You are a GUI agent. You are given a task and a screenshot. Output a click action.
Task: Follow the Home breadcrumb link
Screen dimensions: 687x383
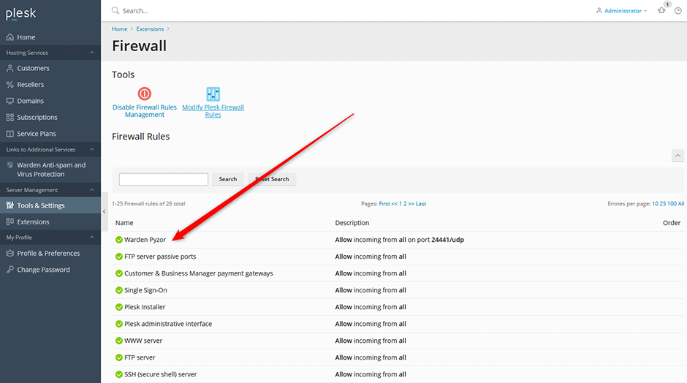(x=119, y=29)
